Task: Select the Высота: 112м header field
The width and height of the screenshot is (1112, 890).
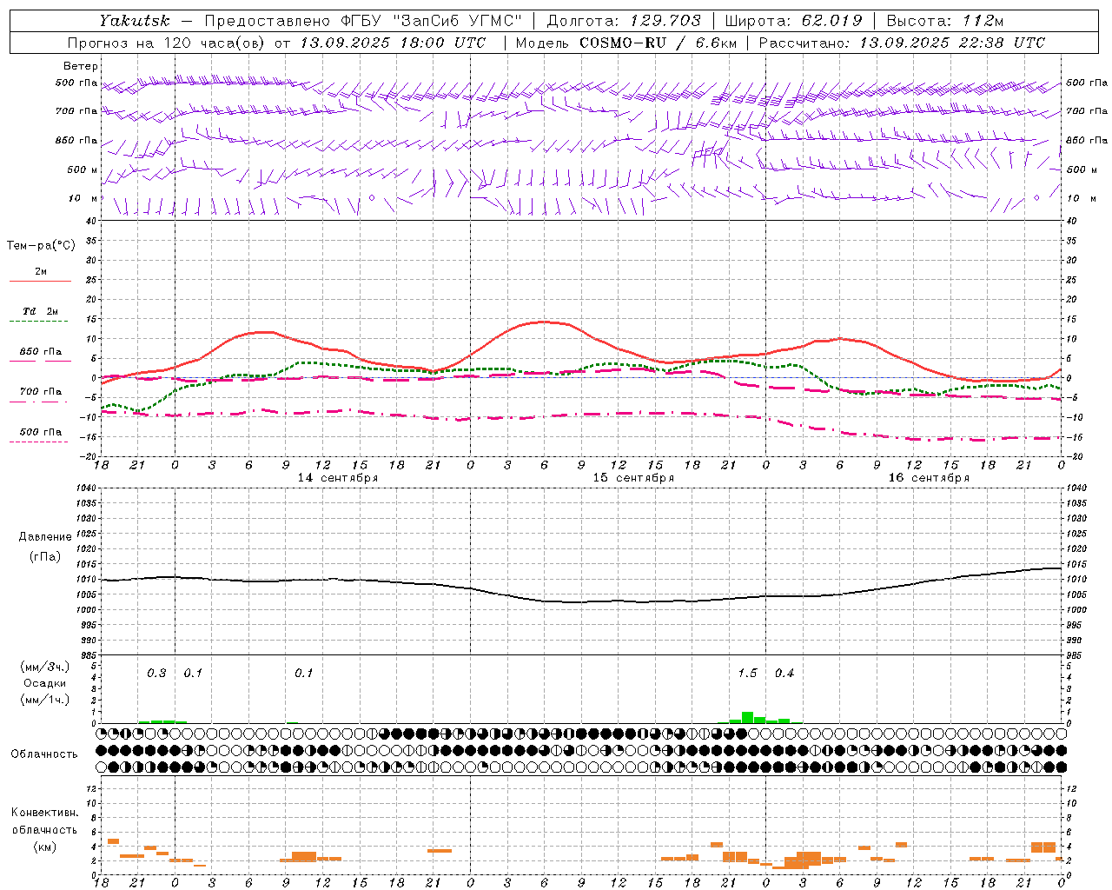Action: coord(945,21)
